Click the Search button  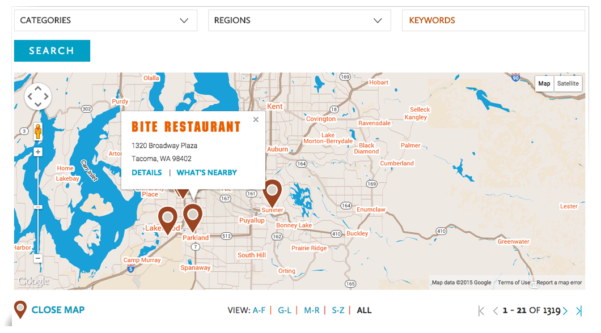[x=52, y=50]
